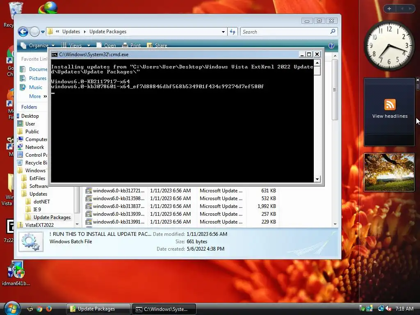Click the 1,992 KB size cell
The image size is (420, 315).
tap(267, 206)
